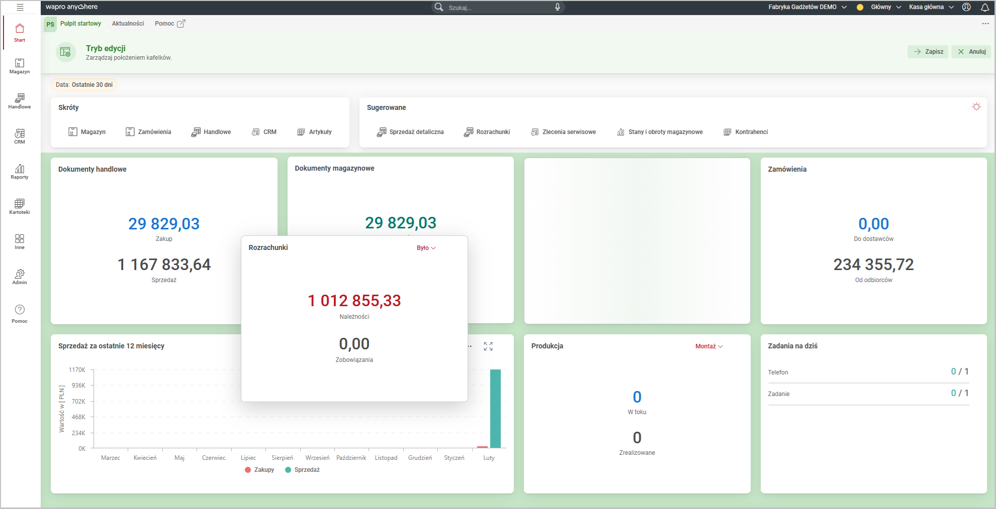Screen dimensions: 996x509
Task: Toggle the suggestions brightness icon in Sugerowane panel
Action: coord(977,106)
